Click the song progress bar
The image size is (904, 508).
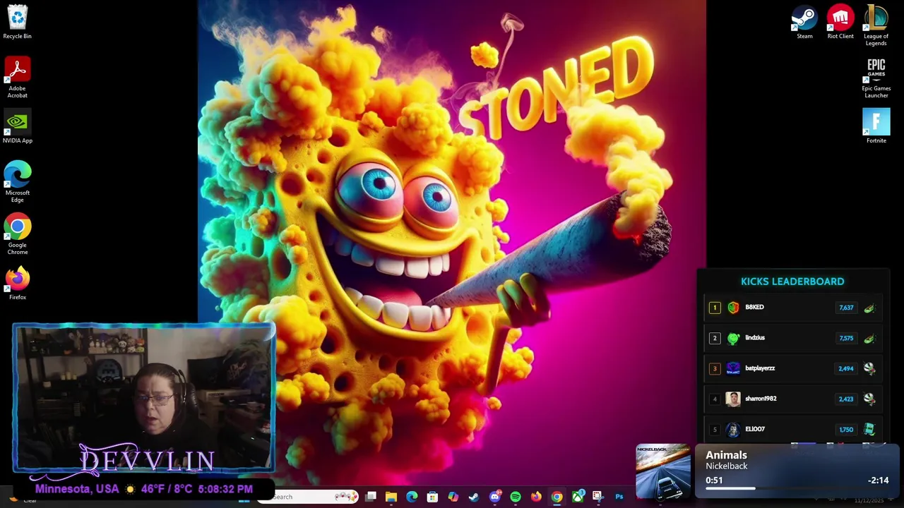tap(797, 488)
